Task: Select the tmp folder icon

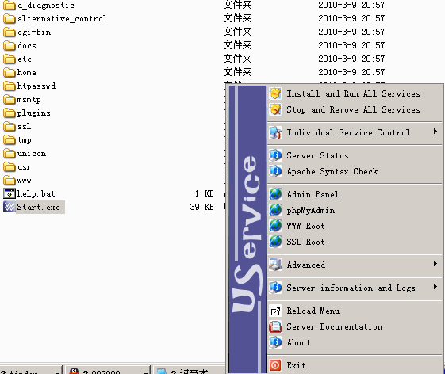Action: 9,139
